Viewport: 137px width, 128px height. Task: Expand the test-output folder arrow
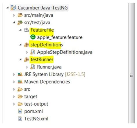(14, 104)
